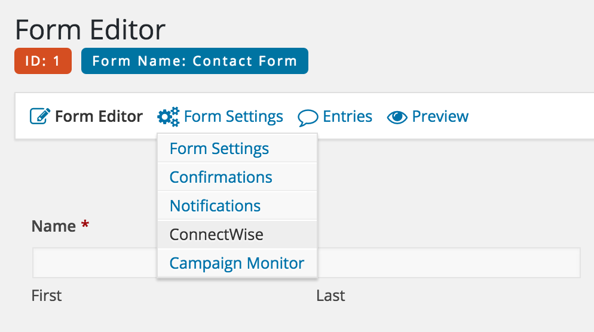The height and width of the screenshot is (332, 594).
Task: Click the Name field label
Action: (x=53, y=226)
